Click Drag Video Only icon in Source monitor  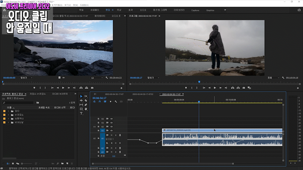(x=59, y=78)
